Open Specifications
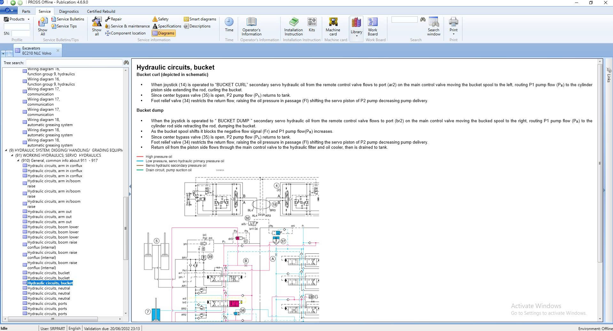The width and height of the screenshot is (613, 331). coord(167,26)
